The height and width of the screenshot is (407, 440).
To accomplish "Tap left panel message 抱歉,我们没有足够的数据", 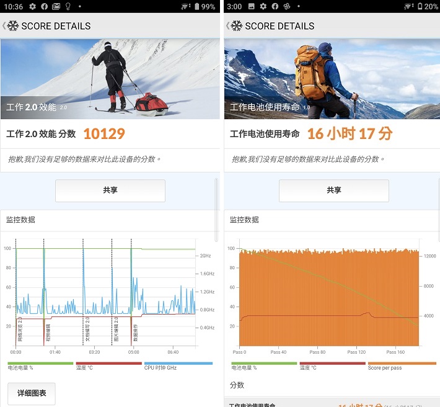I will [84, 159].
